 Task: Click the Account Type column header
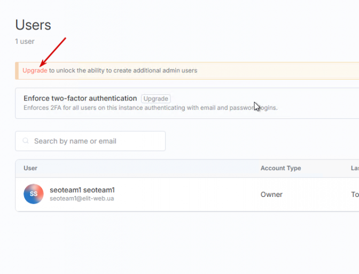coord(280,168)
